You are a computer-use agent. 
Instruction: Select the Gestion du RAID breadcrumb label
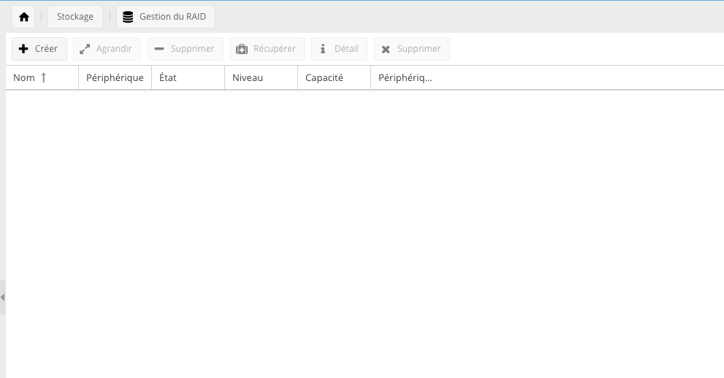point(172,17)
